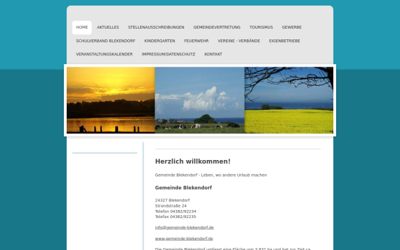
Task: Click the Gewerbe navigation item
Action: coord(292,27)
